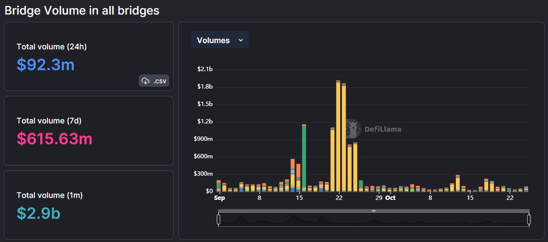Click the $2.1b label on y-axis
The height and width of the screenshot is (242, 548).
tap(205, 69)
